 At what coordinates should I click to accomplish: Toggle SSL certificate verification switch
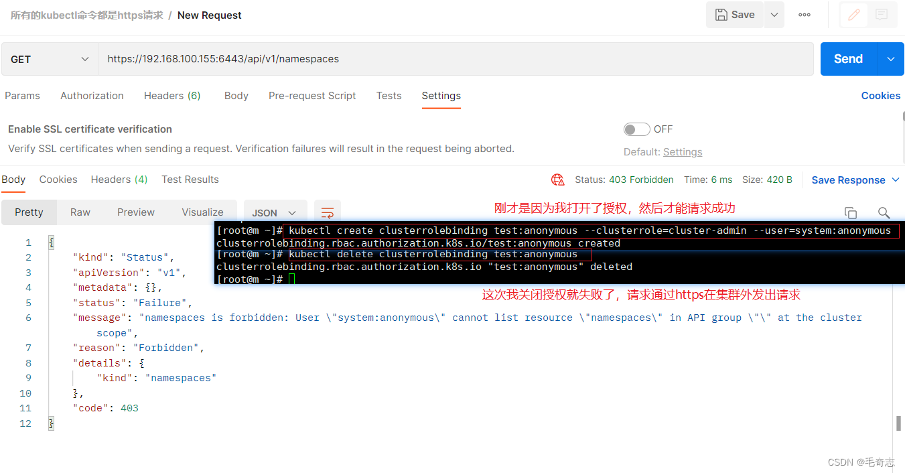click(x=636, y=129)
